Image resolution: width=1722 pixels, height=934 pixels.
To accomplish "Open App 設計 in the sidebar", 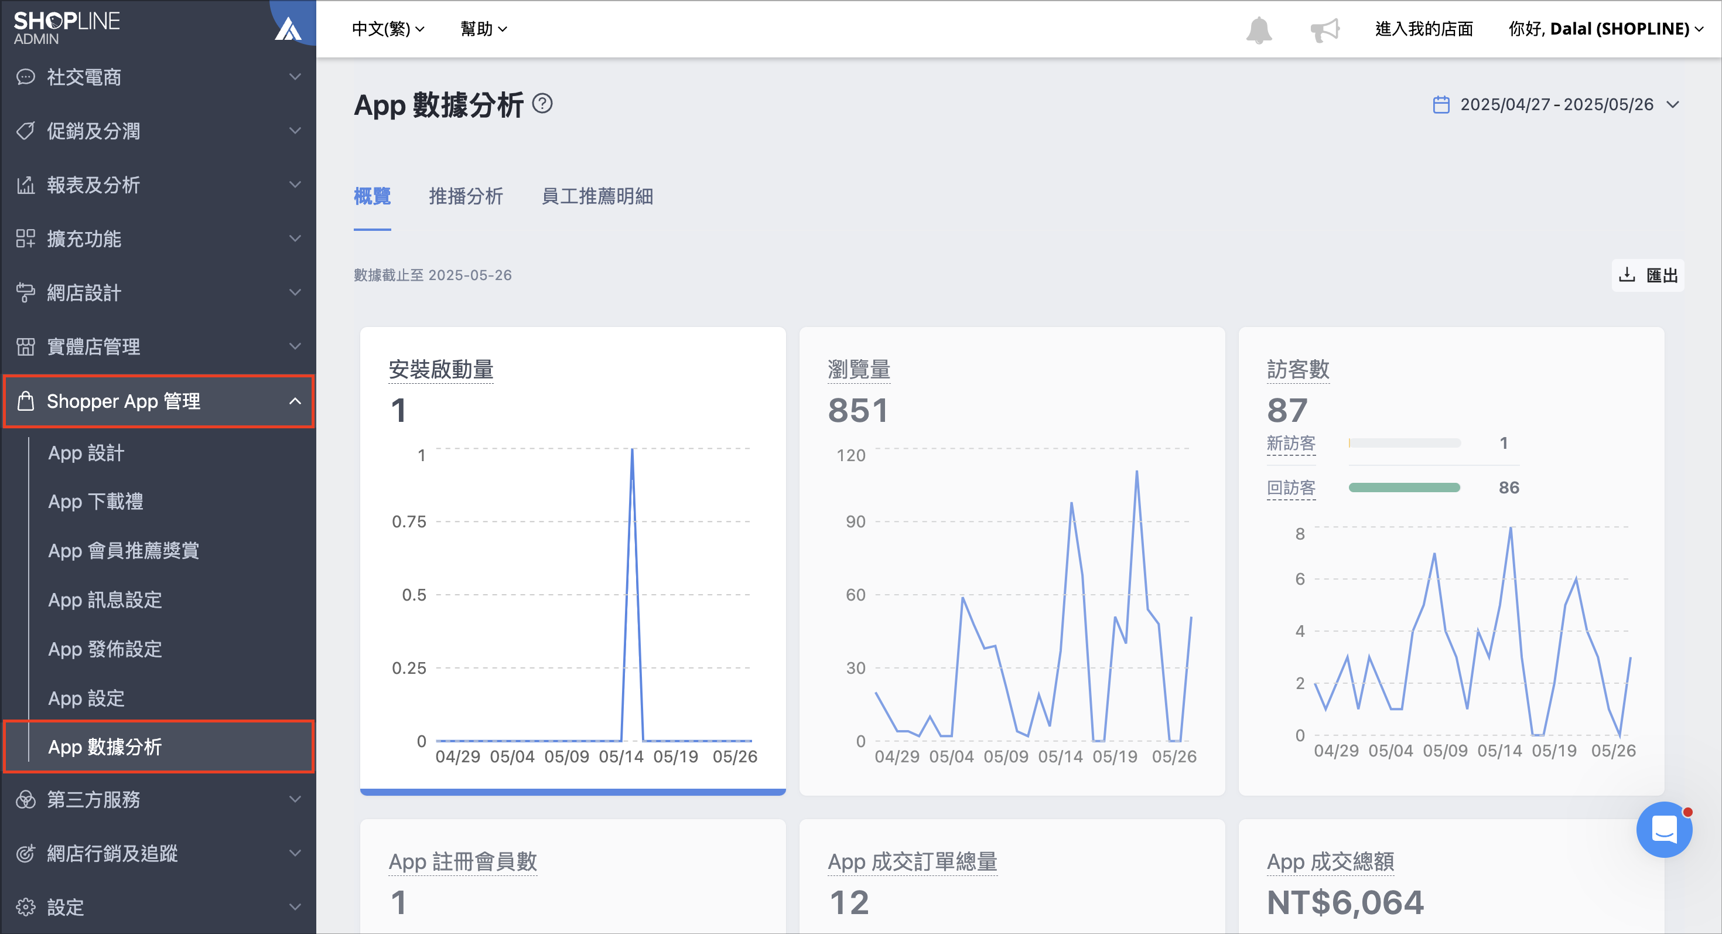I will pyautogui.click(x=86, y=454).
